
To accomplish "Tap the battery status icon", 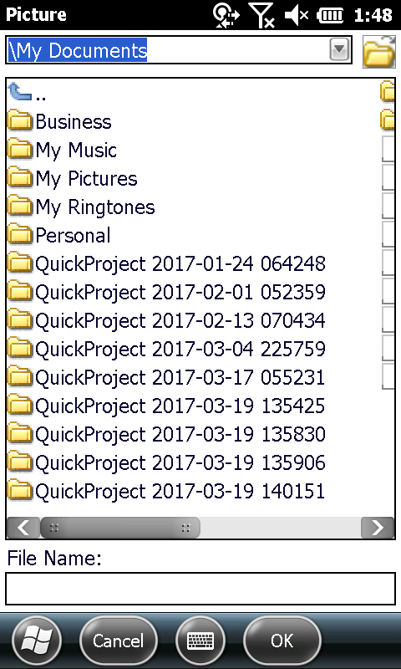I will [330, 16].
